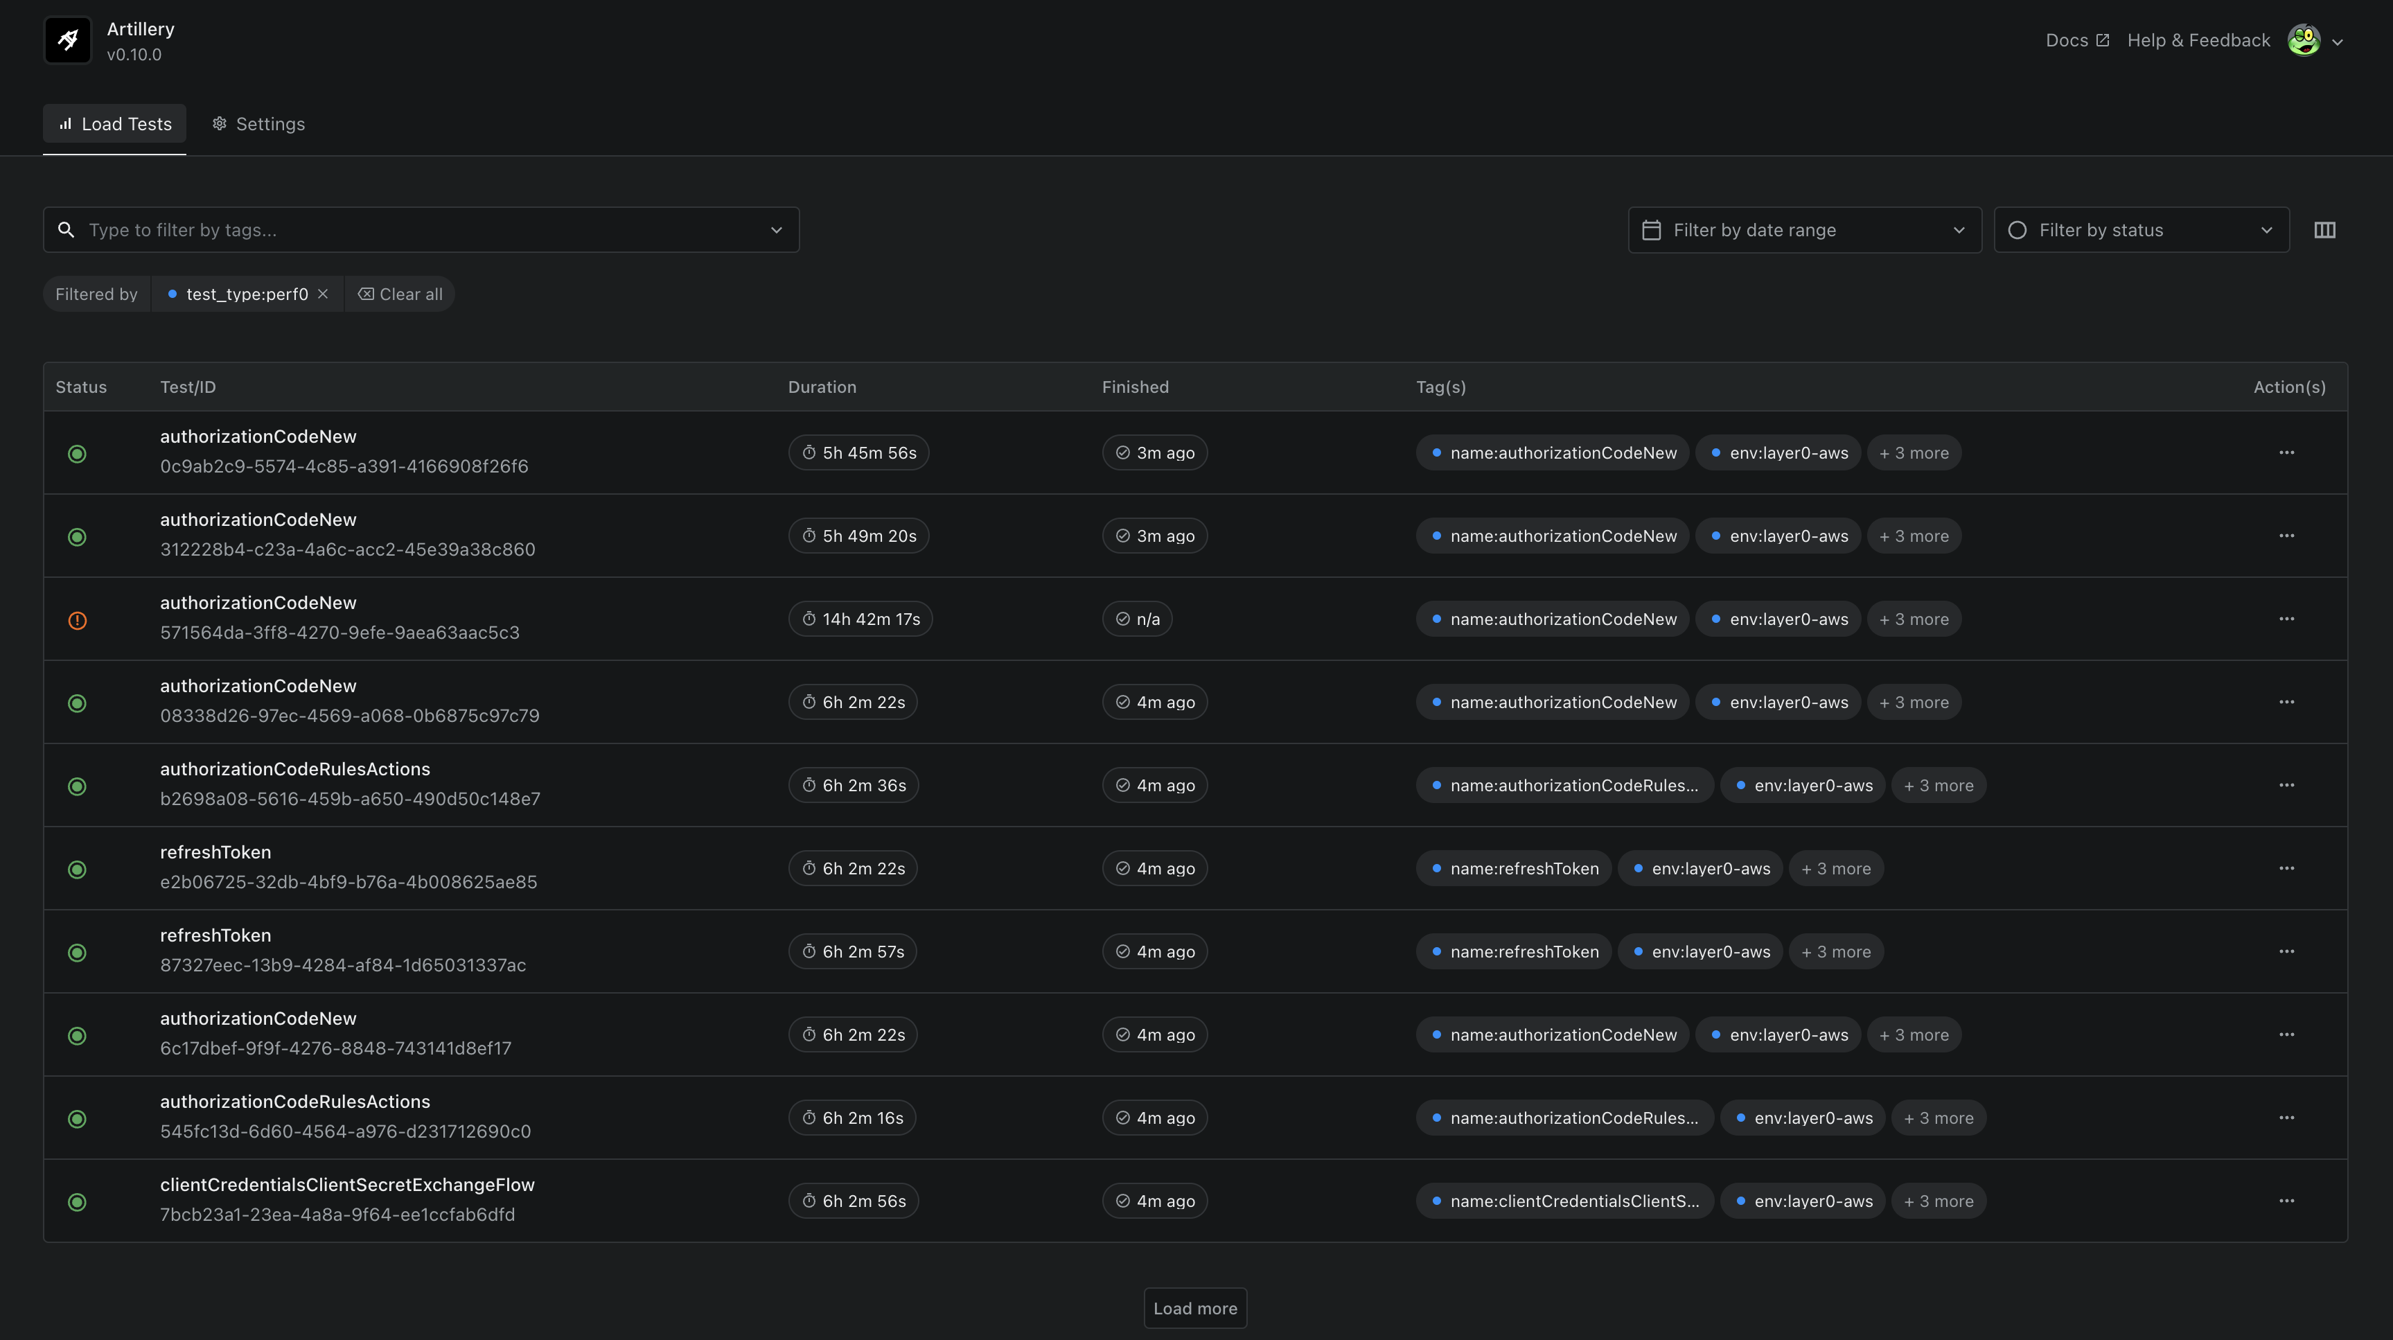
Task: Open the Filter by status dropdown
Action: [2142, 229]
